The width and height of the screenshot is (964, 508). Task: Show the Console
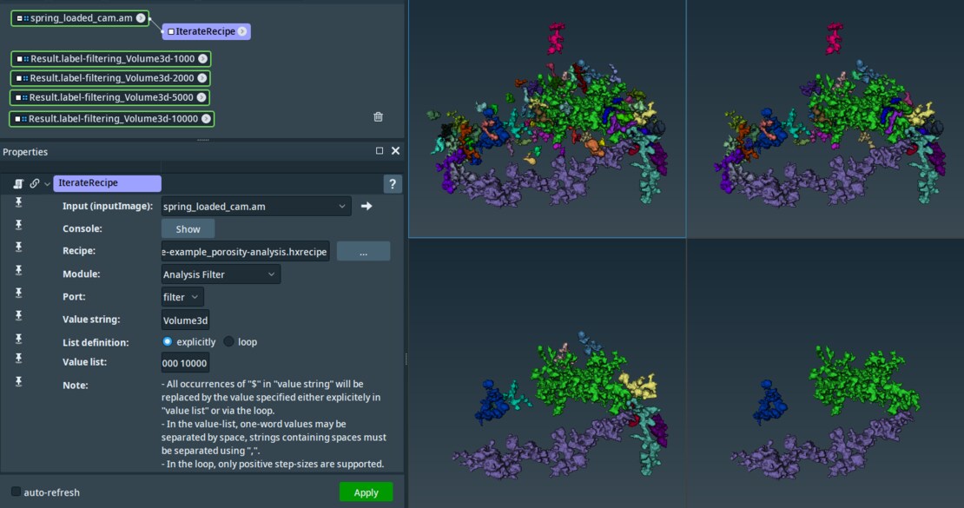(188, 229)
